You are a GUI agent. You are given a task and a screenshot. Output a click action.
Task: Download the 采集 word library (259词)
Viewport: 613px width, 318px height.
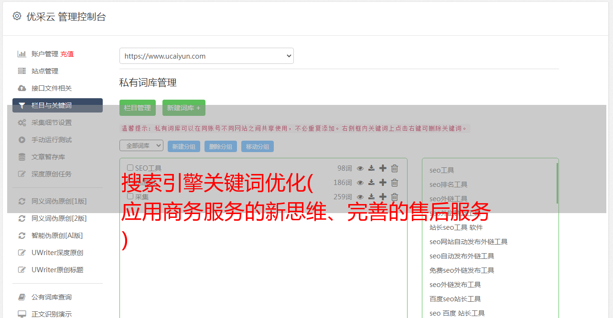click(371, 197)
